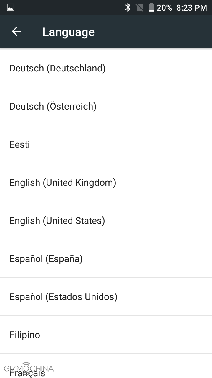
Task: Select Deutsch (Deutschland) language
Action: click(57, 68)
